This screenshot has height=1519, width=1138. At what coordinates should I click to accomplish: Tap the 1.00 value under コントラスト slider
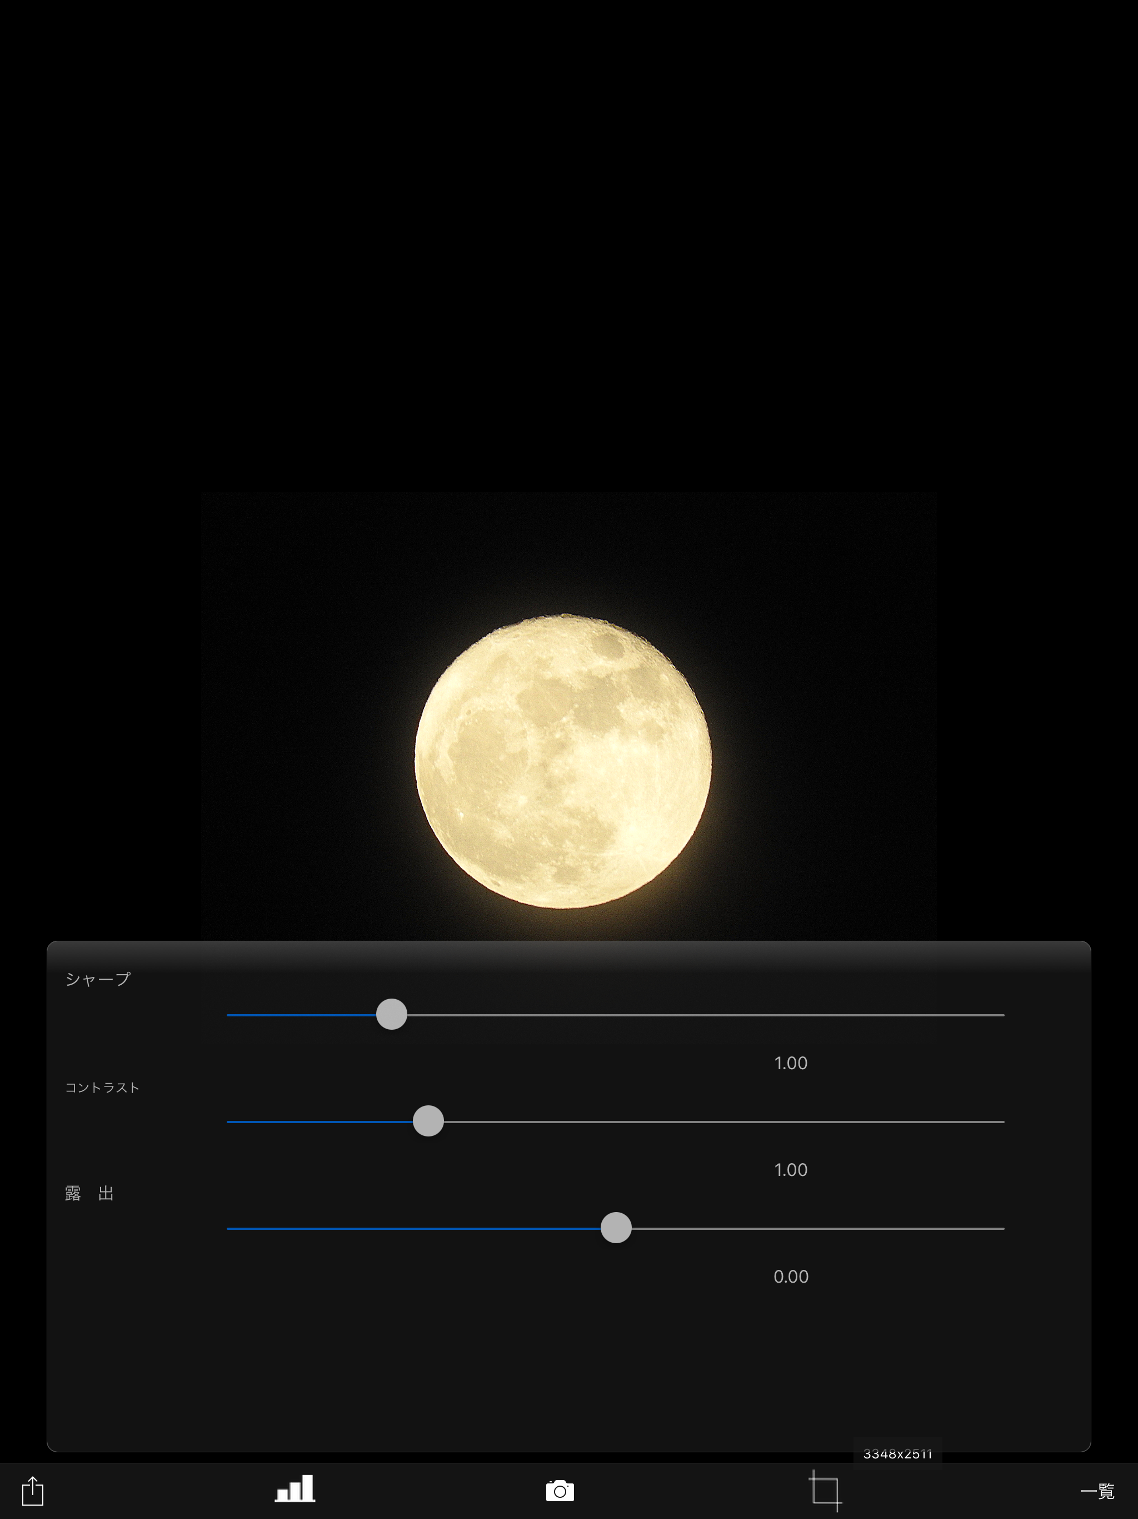point(791,1169)
